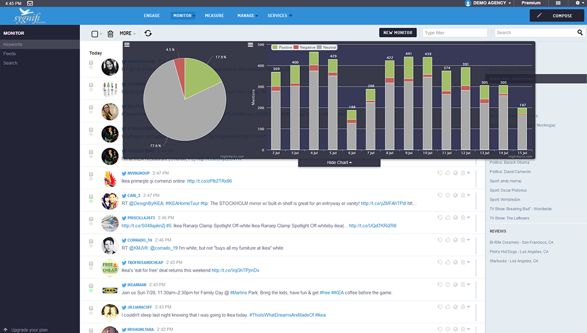Check the box next to IKEAMIAMI tweet
Image resolution: width=587 pixels, height=333 pixels.
91,285
